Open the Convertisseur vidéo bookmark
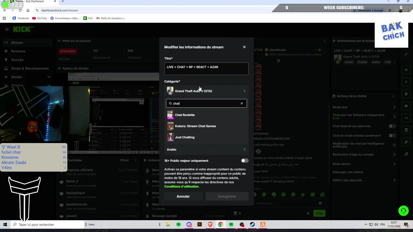Viewport: 413px width, 232px height. (65, 18)
